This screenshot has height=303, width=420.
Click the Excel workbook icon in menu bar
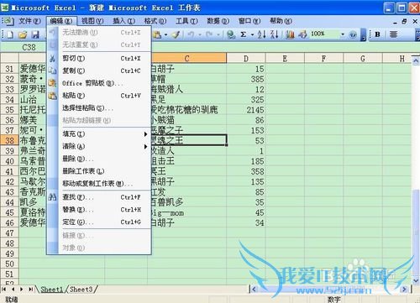8,21
